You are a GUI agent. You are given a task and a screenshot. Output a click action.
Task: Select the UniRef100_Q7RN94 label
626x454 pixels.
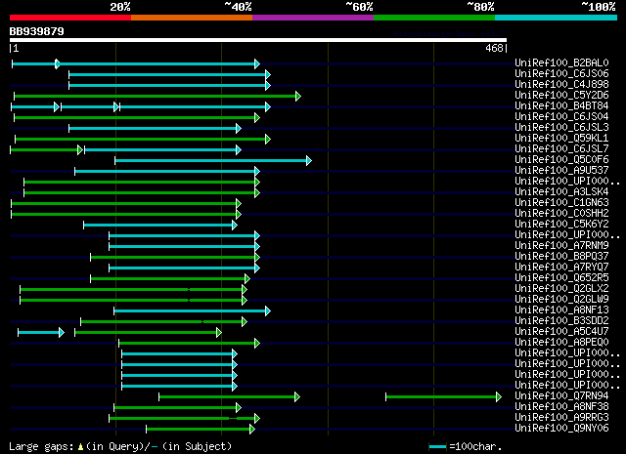(x=561, y=396)
